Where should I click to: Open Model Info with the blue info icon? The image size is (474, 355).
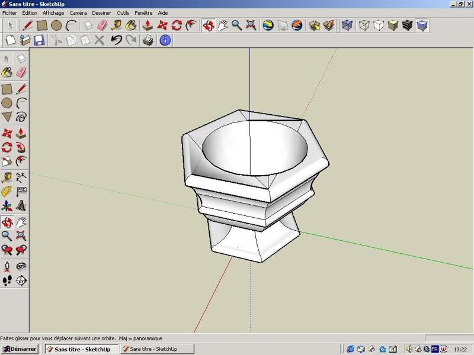[x=165, y=40]
